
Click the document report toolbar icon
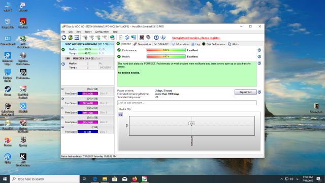point(121,37)
